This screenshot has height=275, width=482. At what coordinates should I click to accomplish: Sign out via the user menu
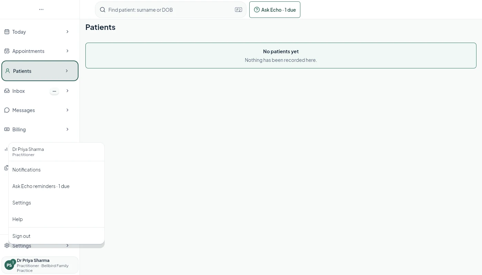pyautogui.click(x=56, y=236)
